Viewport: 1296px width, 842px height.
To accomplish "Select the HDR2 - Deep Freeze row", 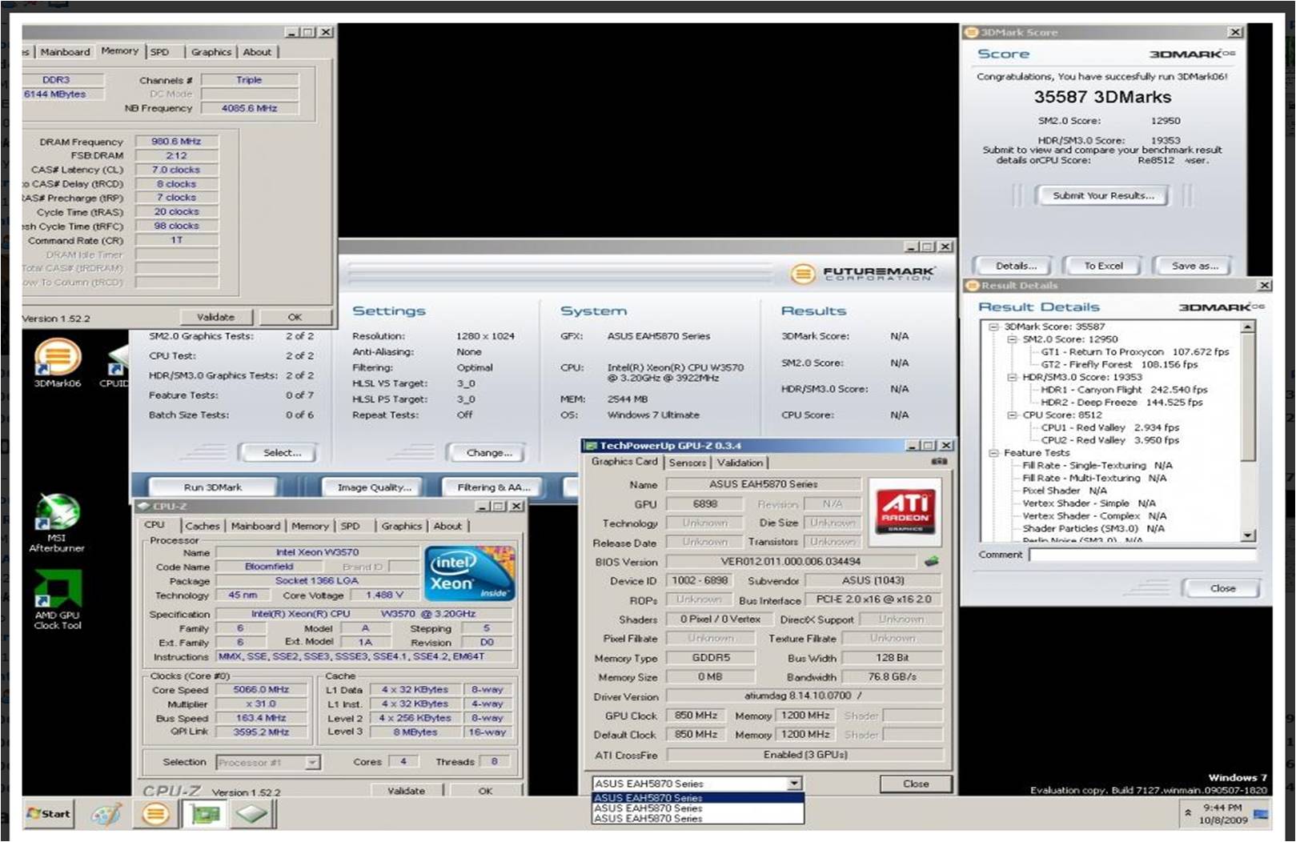I will [1121, 403].
